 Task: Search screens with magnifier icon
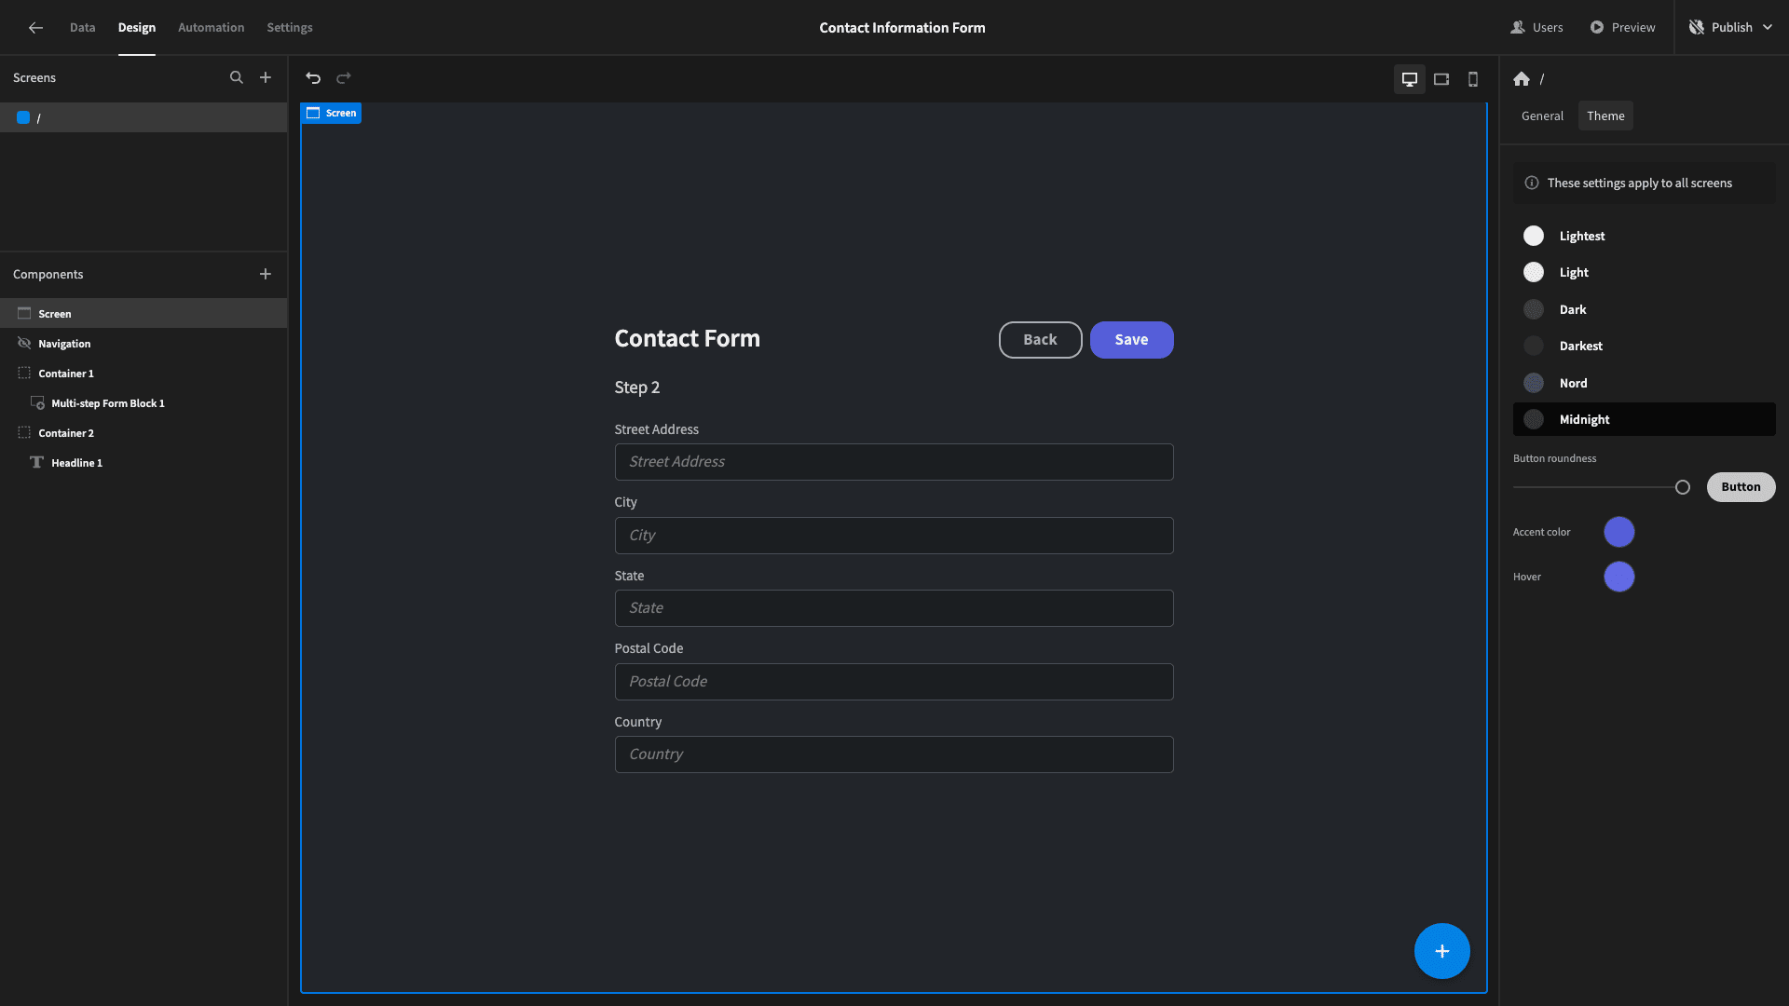click(237, 77)
